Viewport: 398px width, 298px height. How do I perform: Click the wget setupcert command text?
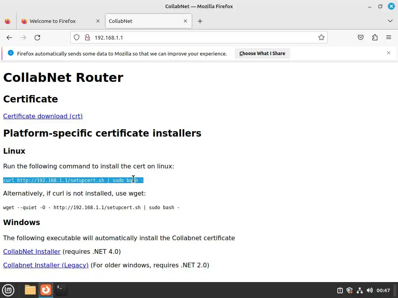click(x=91, y=208)
